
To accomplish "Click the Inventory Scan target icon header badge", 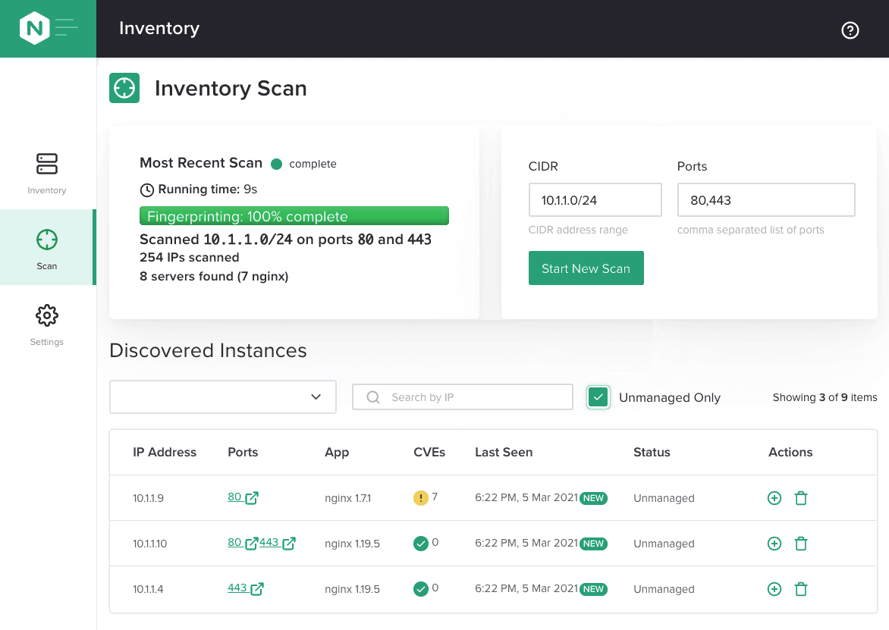I will (x=124, y=88).
